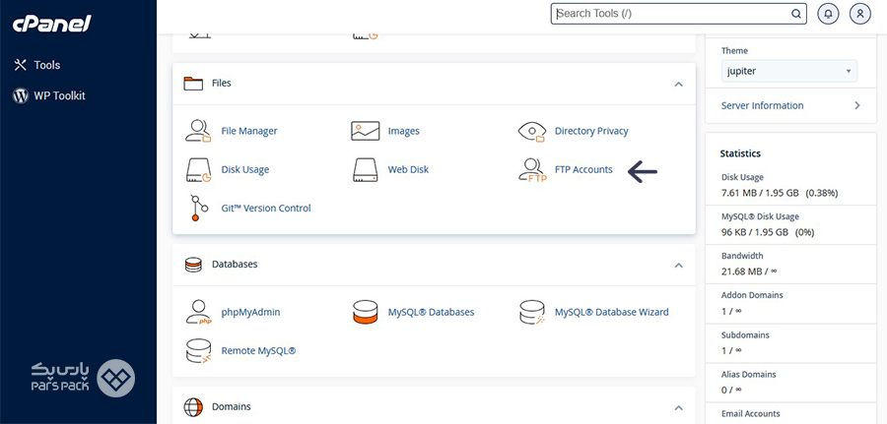Open the Web Disk link

pos(408,169)
